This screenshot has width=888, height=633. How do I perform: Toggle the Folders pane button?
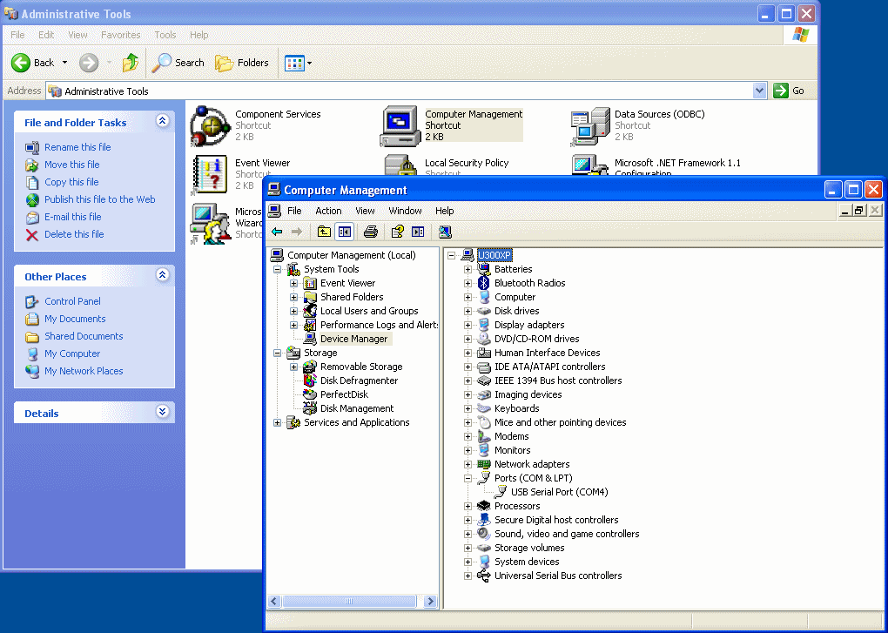pyautogui.click(x=242, y=63)
